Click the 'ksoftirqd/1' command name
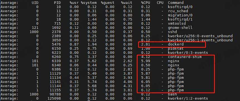 click(x=180, y=19)
